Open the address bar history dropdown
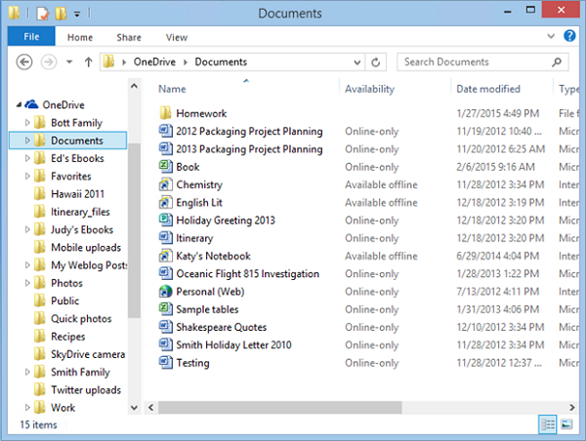The width and height of the screenshot is (586, 441). point(356,62)
